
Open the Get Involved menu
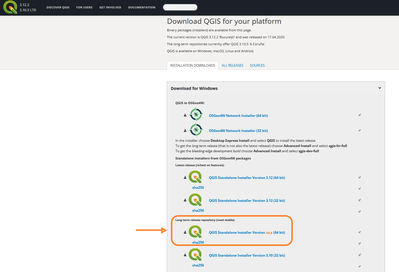point(110,8)
